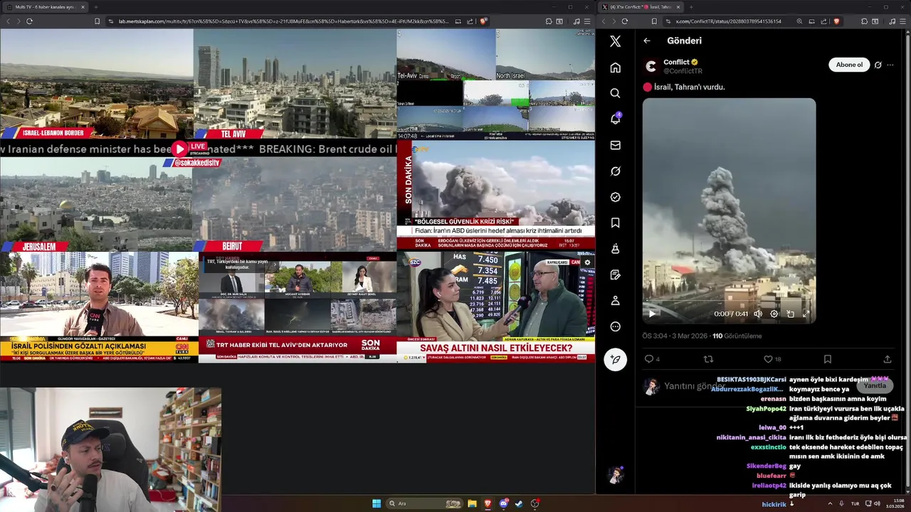Click the reply comment icon under post

[x=649, y=359]
